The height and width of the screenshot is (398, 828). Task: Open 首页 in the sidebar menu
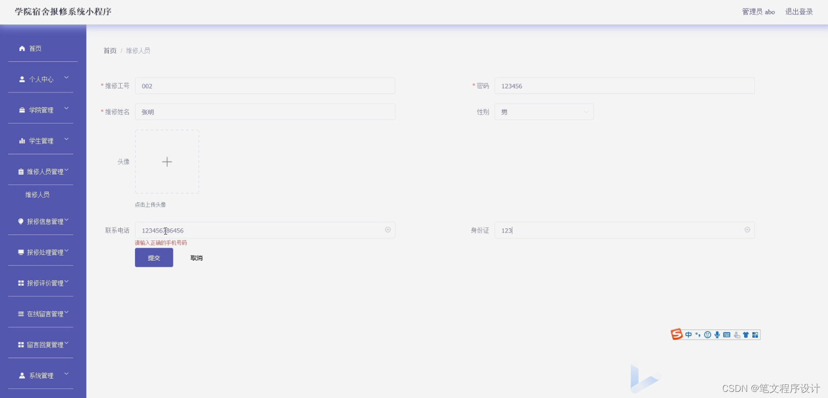[x=35, y=49]
